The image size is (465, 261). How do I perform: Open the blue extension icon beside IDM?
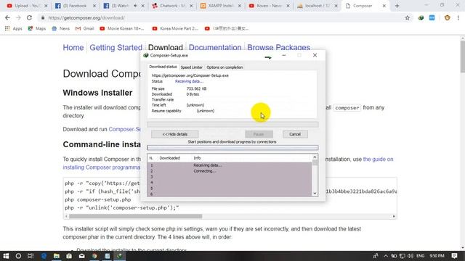click(432, 17)
